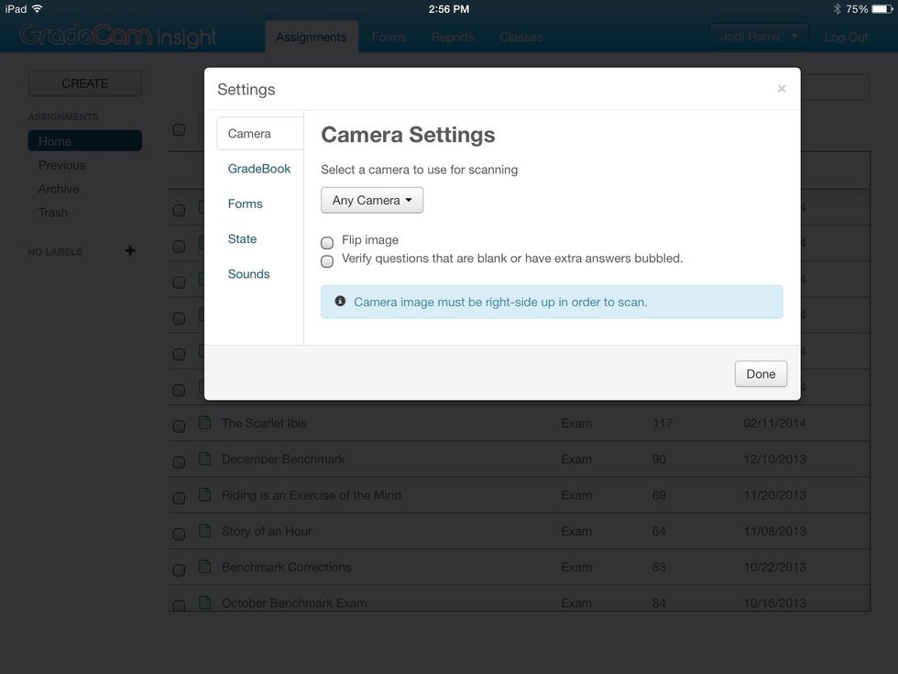This screenshot has width=898, height=674.
Task: Click the Log Out link
Action: click(x=846, y=37)
